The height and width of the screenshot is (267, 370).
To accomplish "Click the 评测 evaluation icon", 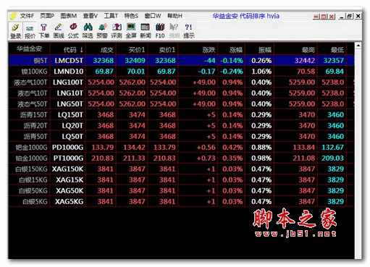I will (x=117, y=31).
